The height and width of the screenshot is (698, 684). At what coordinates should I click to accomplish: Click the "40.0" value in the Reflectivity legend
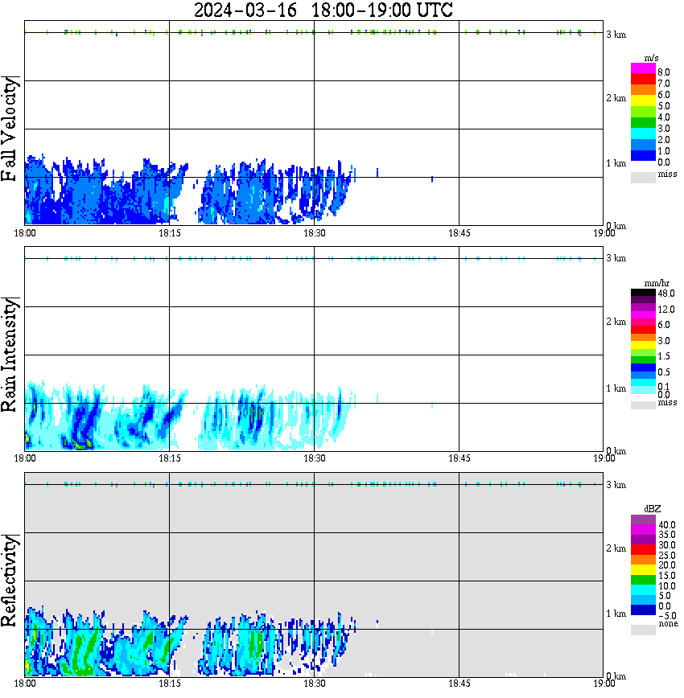[667, 525]
